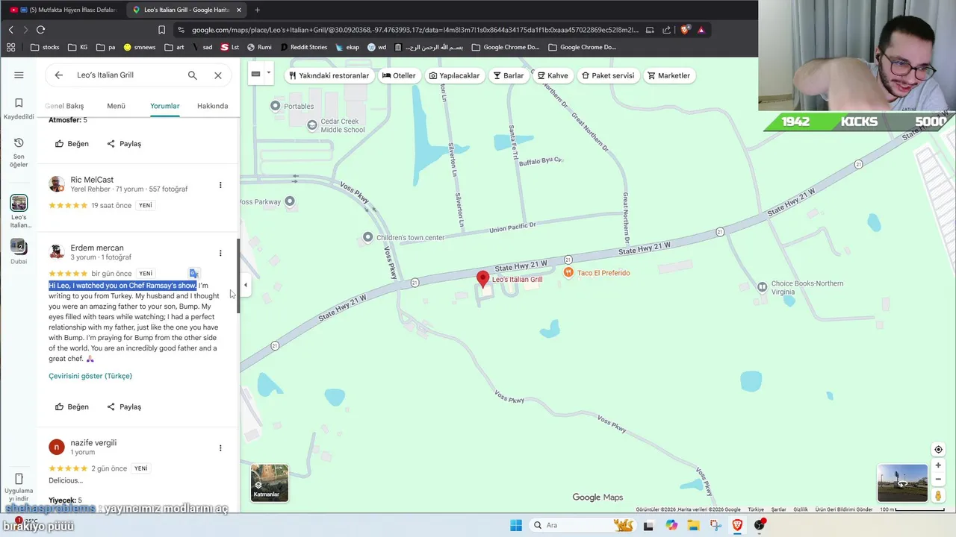
Task: Open Kaydedildi saved places in sidebar
Action: coord(19,108)
